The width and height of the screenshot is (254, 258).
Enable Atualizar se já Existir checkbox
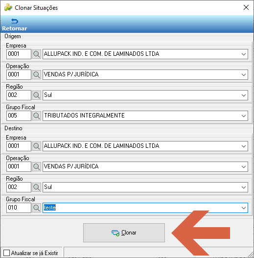6,253
